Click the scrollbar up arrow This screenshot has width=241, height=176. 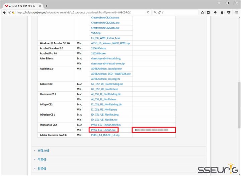pyautogui.click(x=239, y=18)
